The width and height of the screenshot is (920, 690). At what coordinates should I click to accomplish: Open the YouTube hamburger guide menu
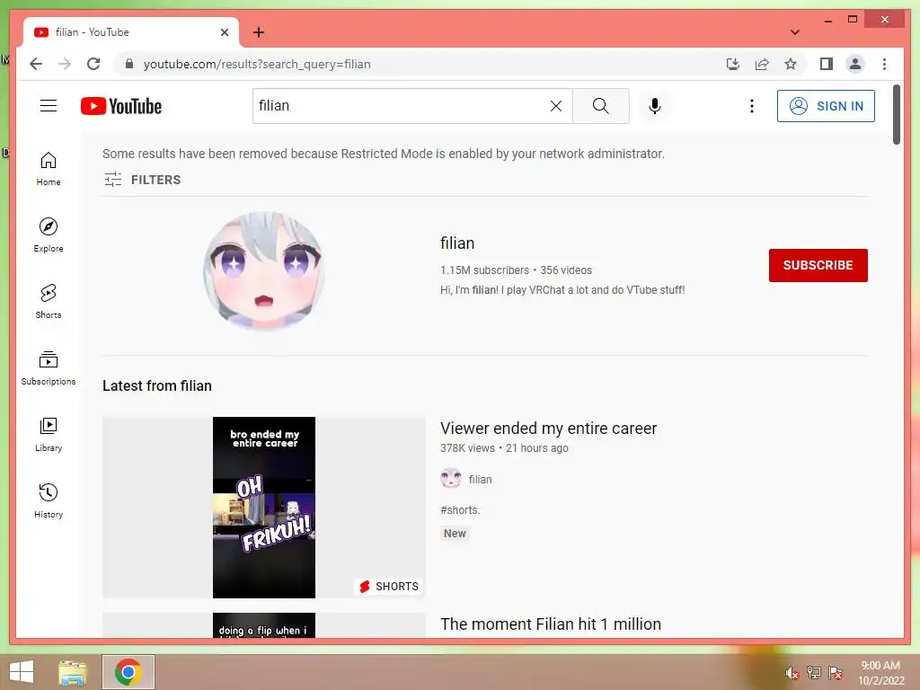(x=49, y=106)
